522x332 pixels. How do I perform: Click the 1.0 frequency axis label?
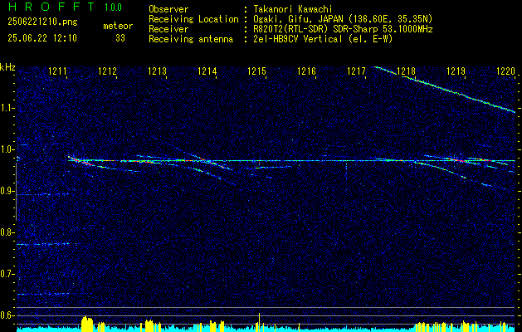point(7,149)
